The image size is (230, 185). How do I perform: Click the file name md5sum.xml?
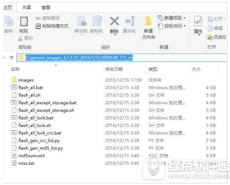coord(32,155)
